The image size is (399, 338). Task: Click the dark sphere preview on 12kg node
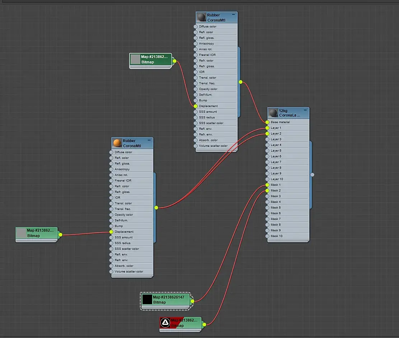[x=273, y=113]
